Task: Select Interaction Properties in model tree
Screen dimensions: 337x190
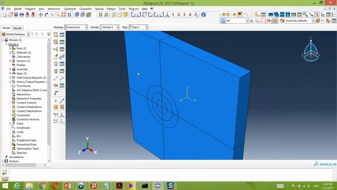Action: pyautogui.click(x=29, y=99)
